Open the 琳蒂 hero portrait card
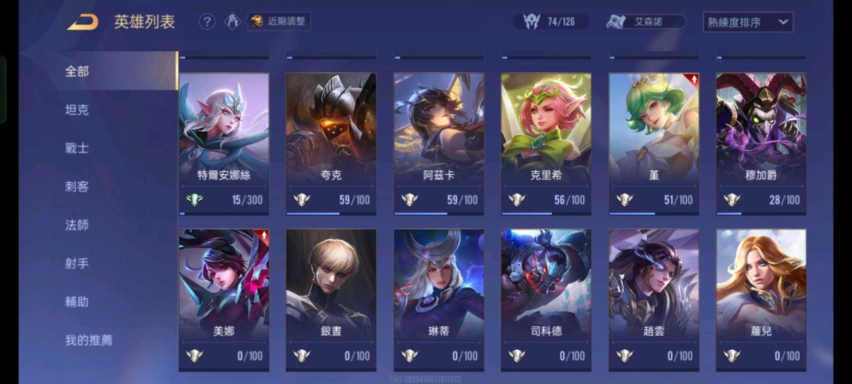Image resolution: width=852 pixels, height=384 pixels. click(439, 299)
